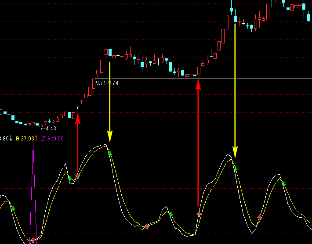This screenshot has width=312, height=244.
Task: Click cyan down arrow next to 8.85 value
Action: [11, 138]
